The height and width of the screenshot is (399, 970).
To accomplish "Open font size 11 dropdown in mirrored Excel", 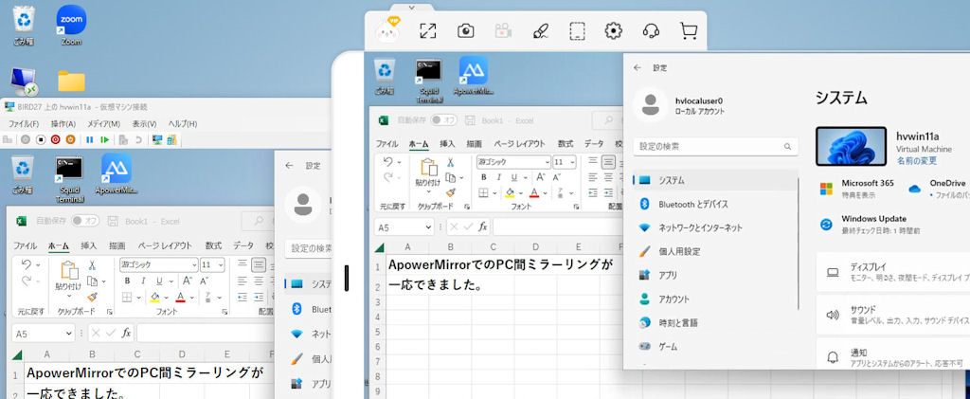I will (x=572, y=162).
